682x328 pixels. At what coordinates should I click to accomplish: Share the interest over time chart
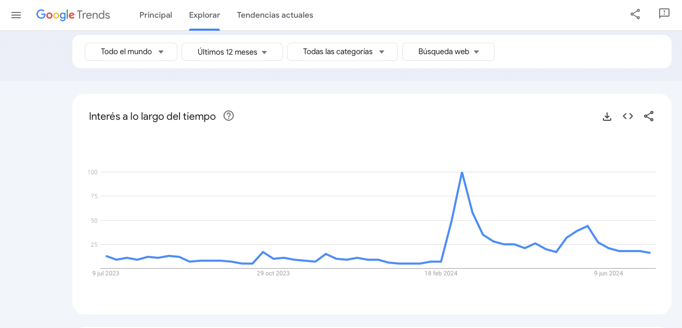click(649, 117)
